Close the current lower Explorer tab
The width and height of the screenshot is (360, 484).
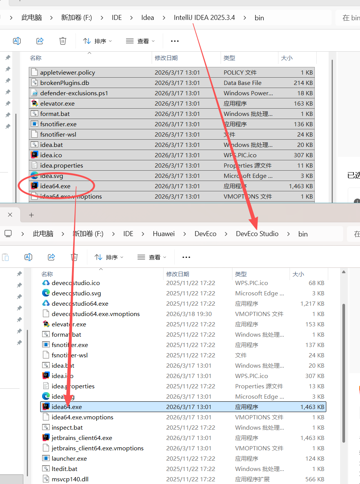10,215
